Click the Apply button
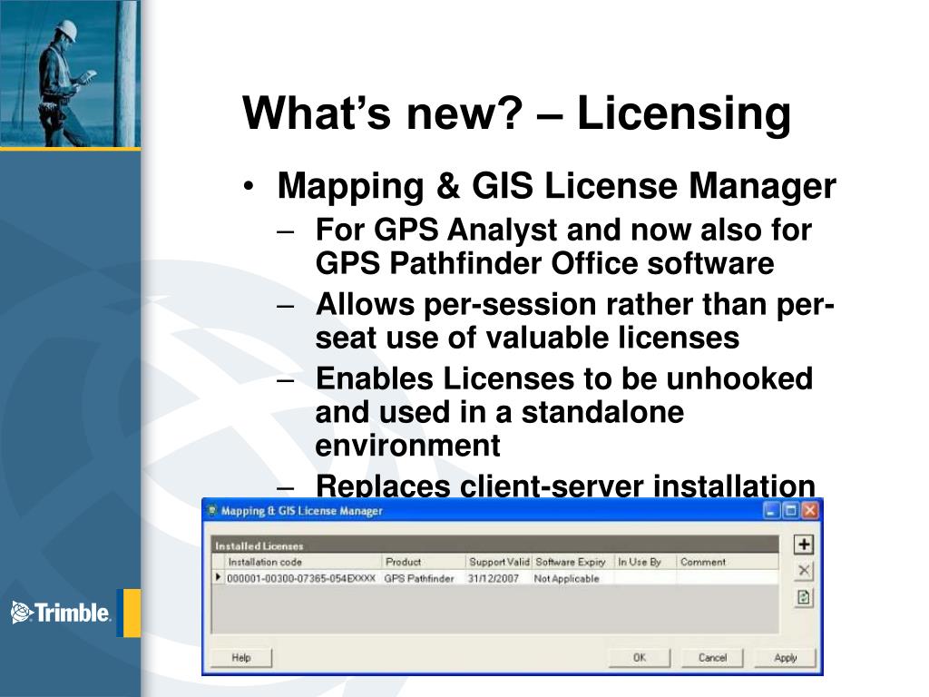The image size is (929, 697). tap(785, 657)
